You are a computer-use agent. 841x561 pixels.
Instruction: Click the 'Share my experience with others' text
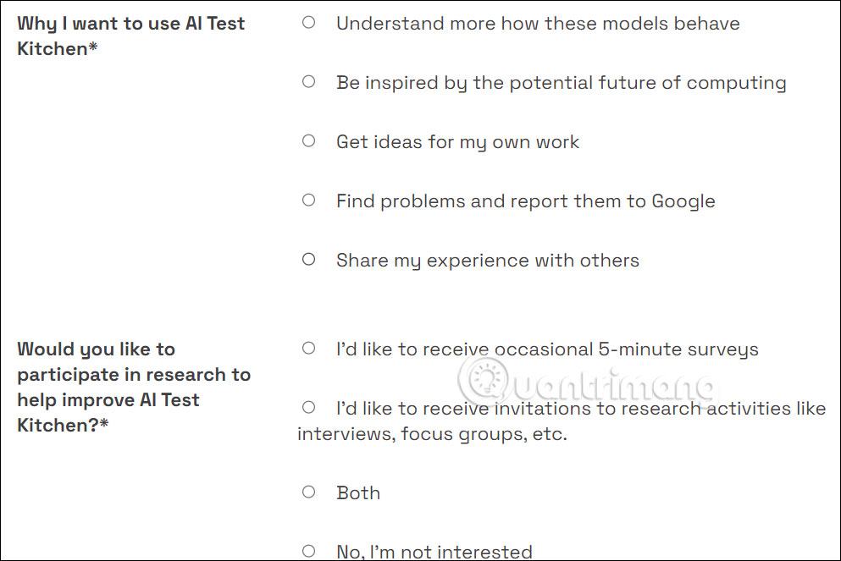(487, 261)
